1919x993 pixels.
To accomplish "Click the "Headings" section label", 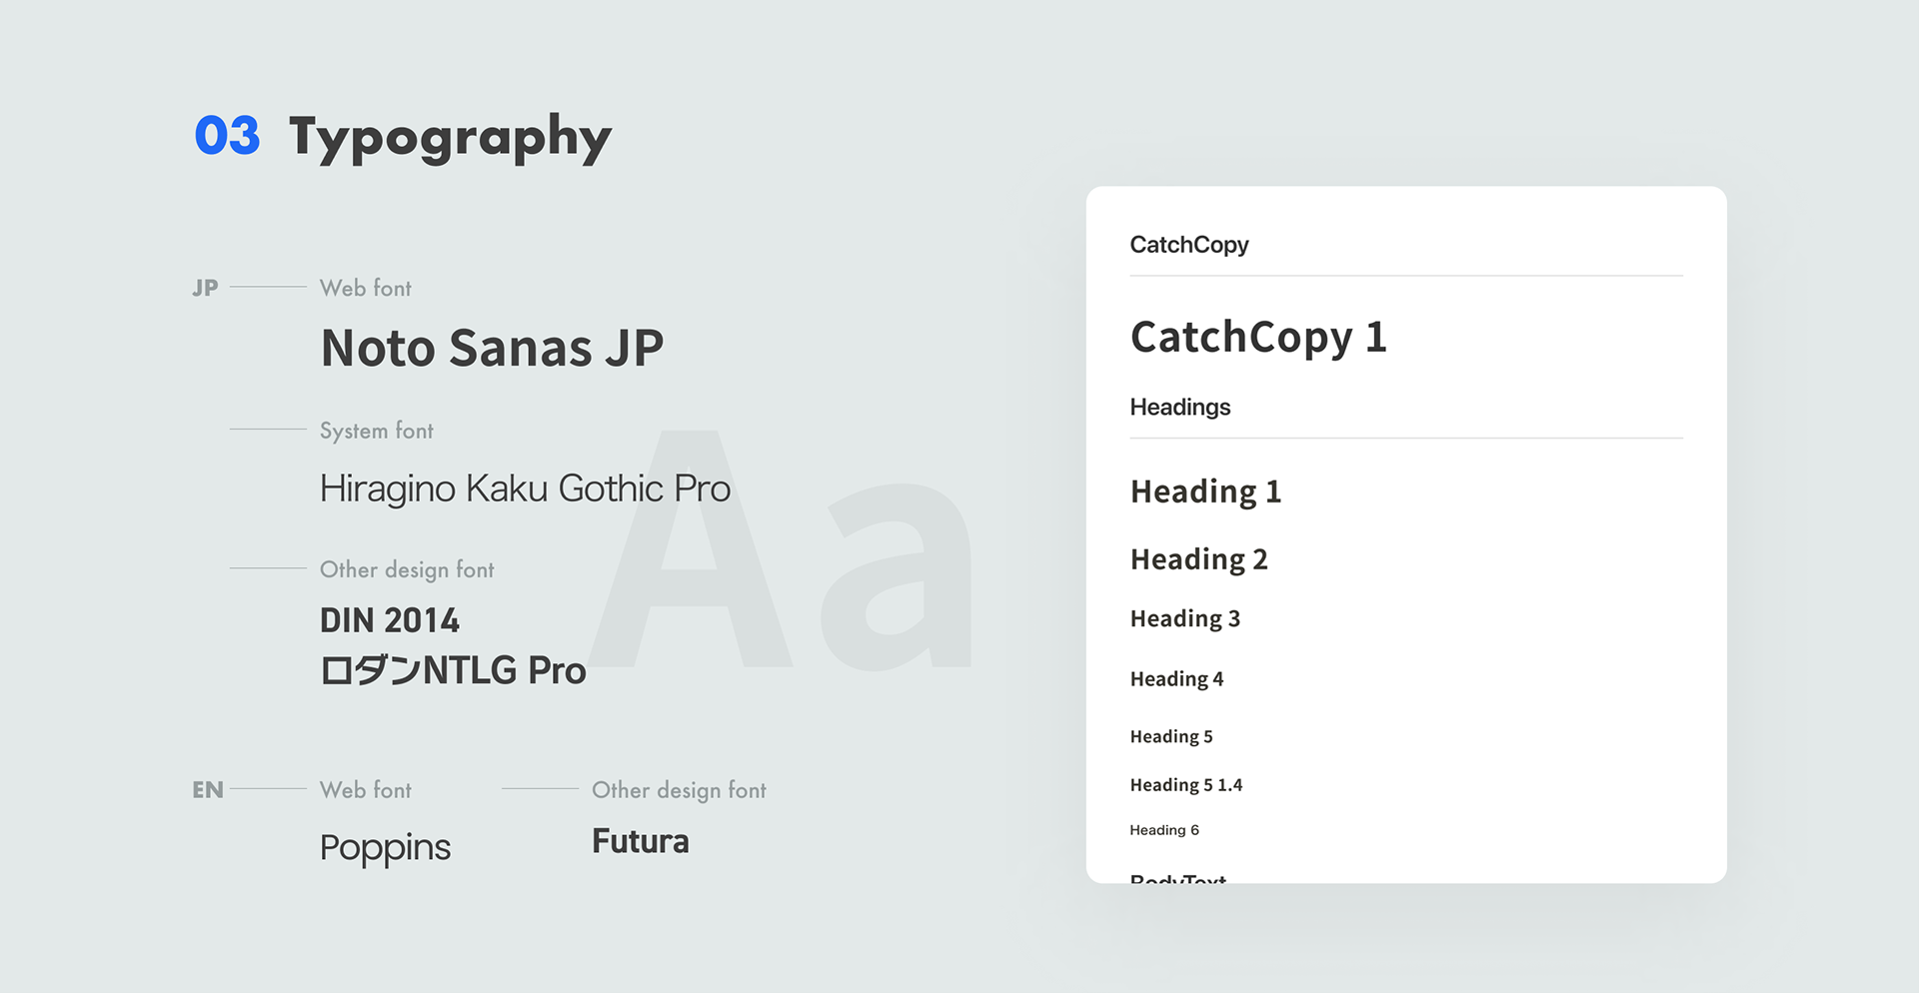I will click(1179, 408).
